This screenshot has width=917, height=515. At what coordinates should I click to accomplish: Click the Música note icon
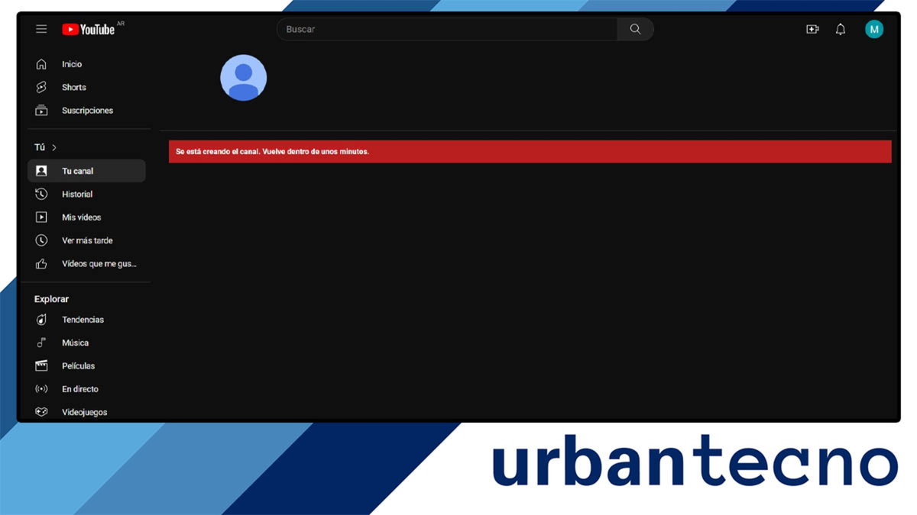pyautogui.click(x=41, y=343)
